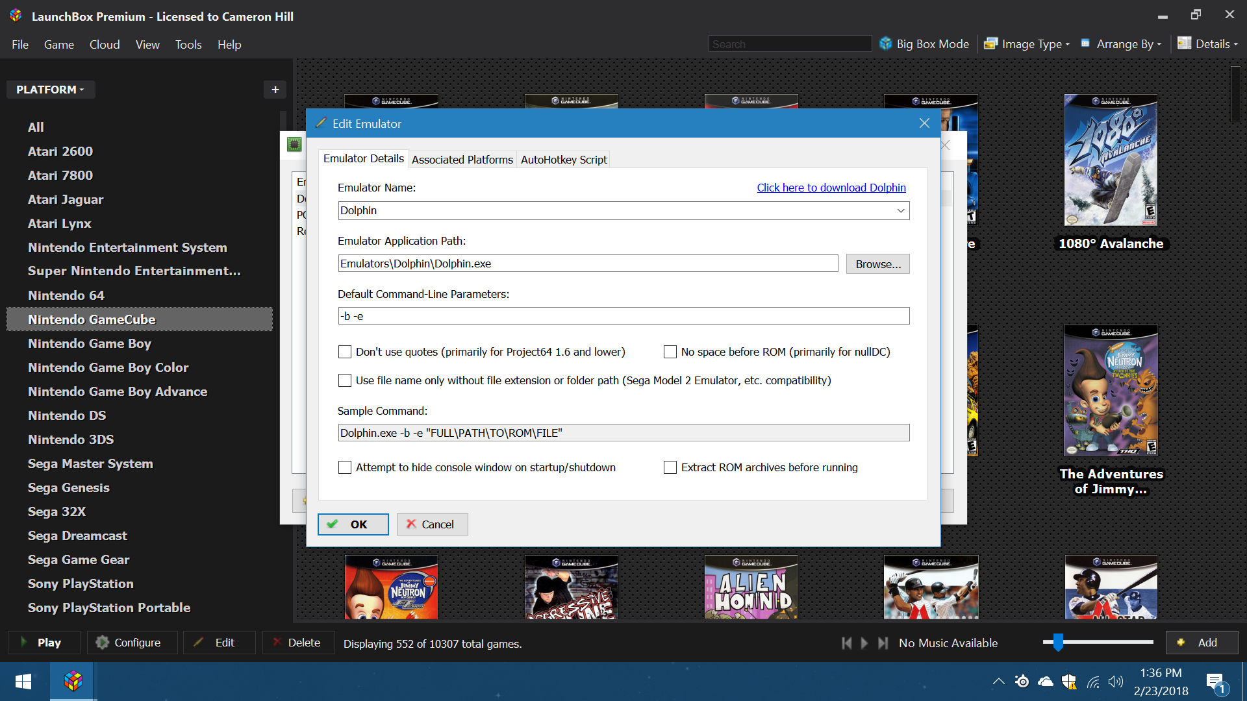Select the Emulator Details tab
This screenshot has width=1247, height=701.
pyautogui.click(x=364, y=158)
